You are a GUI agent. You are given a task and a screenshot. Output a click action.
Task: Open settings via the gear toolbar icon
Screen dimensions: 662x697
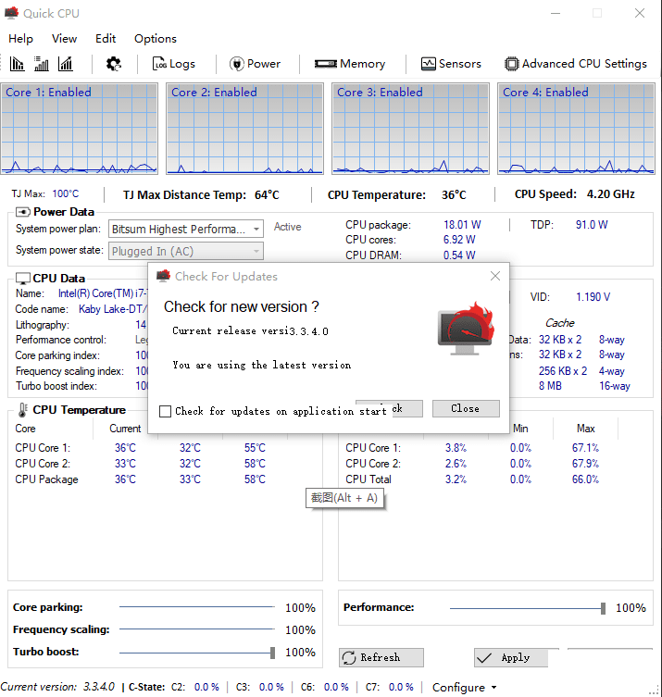113,64
